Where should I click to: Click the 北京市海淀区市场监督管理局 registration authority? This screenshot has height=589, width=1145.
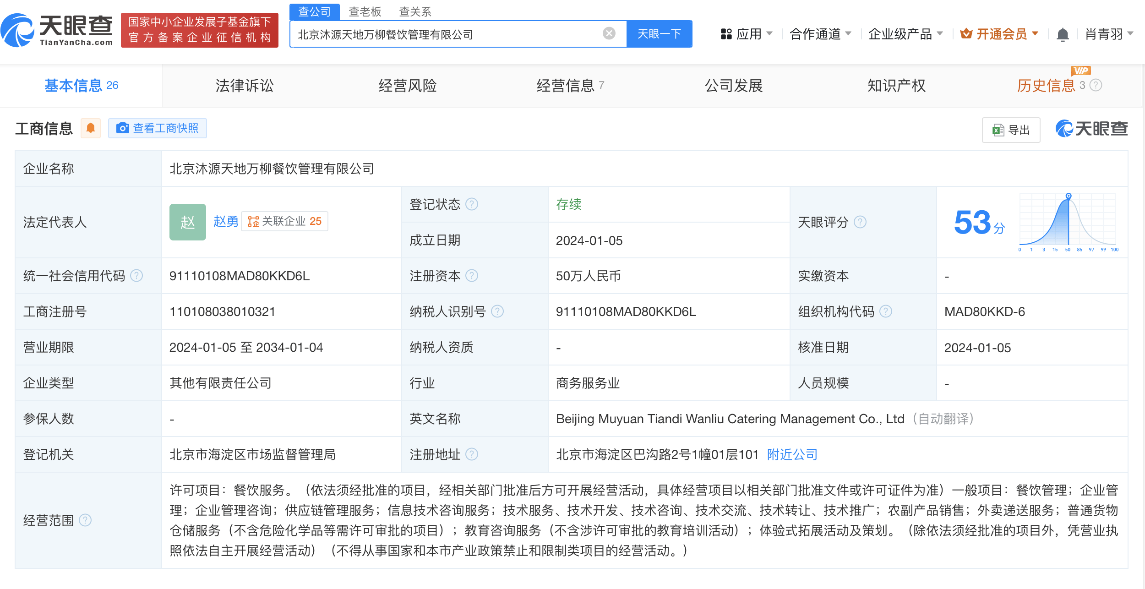pyautogui.click(x=253, y=454)
